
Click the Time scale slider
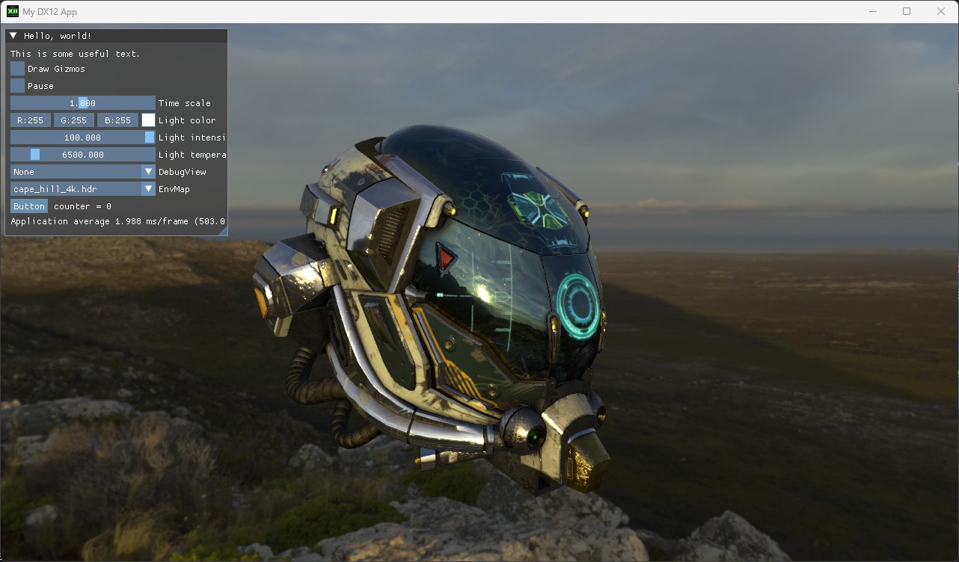tap(82, 103)
